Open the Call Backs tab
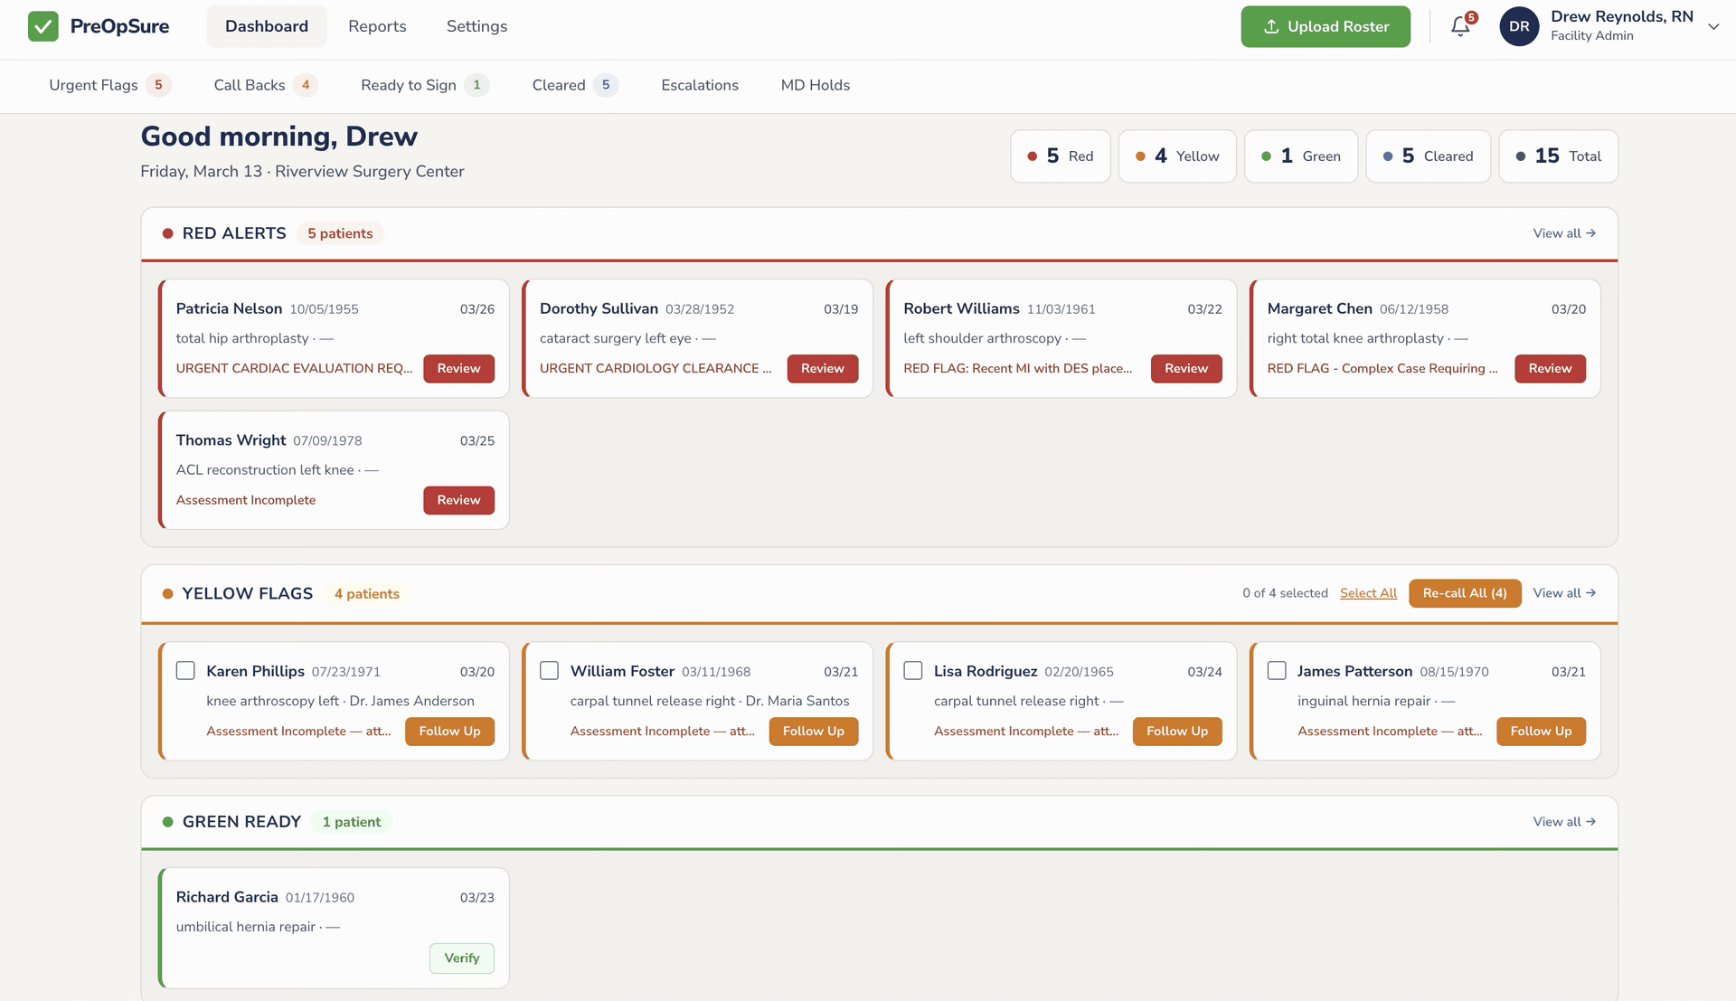1736x1001 pixels. click(250, 85)
